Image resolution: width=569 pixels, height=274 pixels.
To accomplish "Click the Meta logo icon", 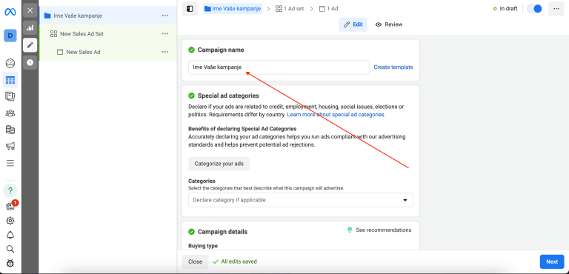I will [10, 12].
